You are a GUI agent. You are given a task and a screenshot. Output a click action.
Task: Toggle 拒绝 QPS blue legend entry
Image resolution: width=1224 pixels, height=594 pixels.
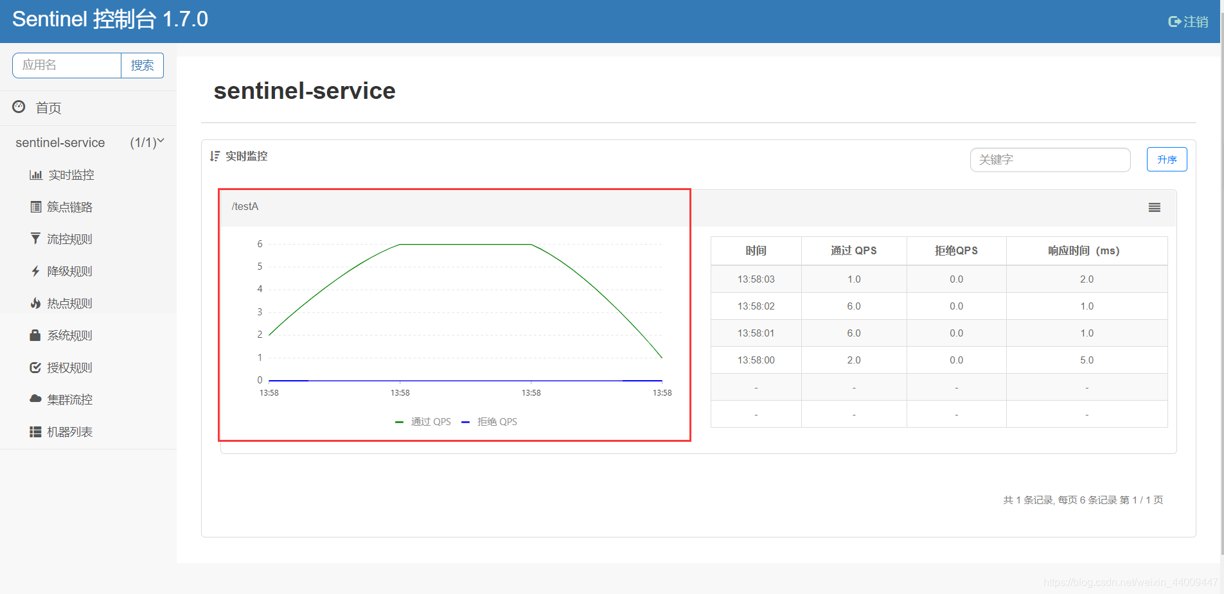tap(490, 422)
